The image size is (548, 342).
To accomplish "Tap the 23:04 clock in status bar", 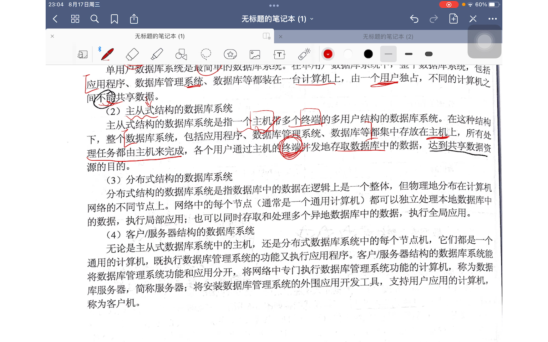I will (56, 5).
